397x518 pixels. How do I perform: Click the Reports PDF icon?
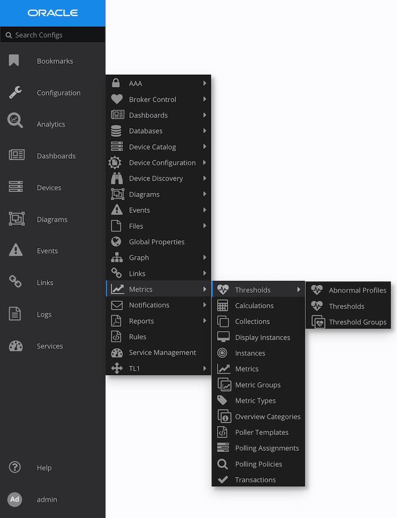(x=116, y=321)
